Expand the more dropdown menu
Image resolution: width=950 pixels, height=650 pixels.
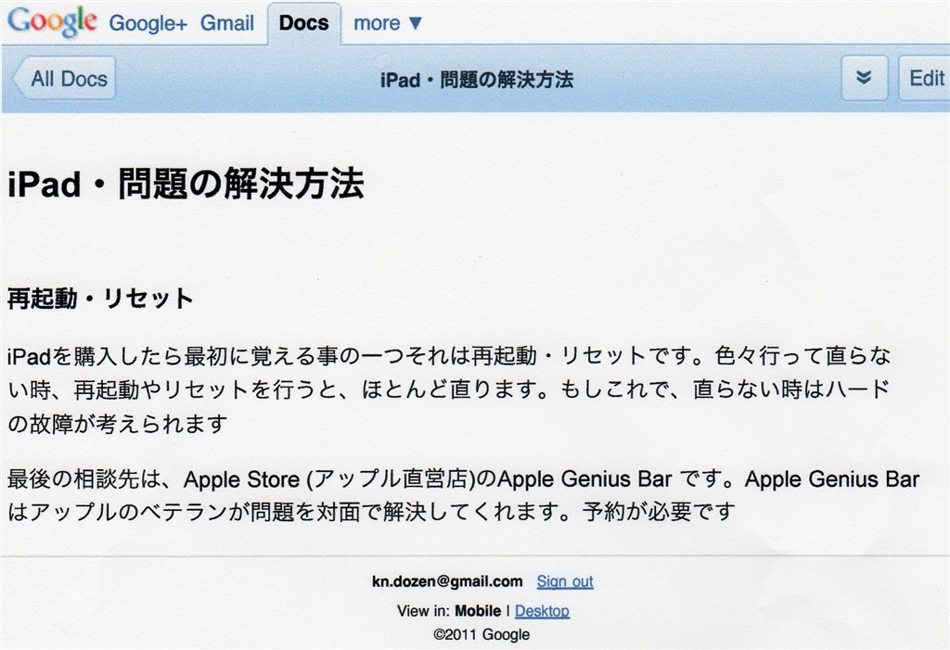click(388, 23)
